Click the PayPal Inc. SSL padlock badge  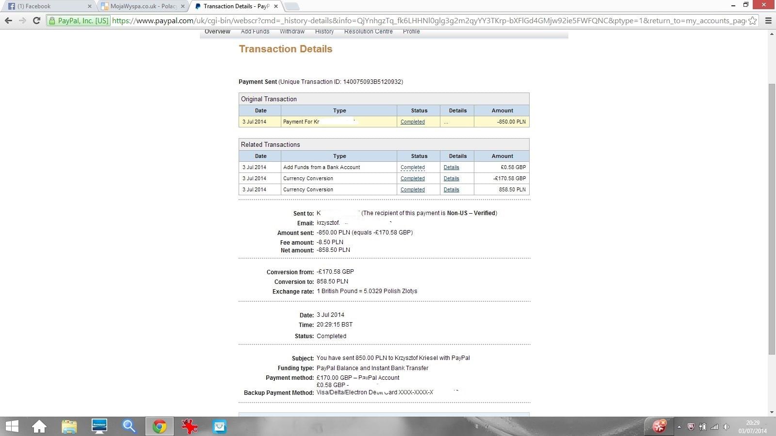coord(79,20)
